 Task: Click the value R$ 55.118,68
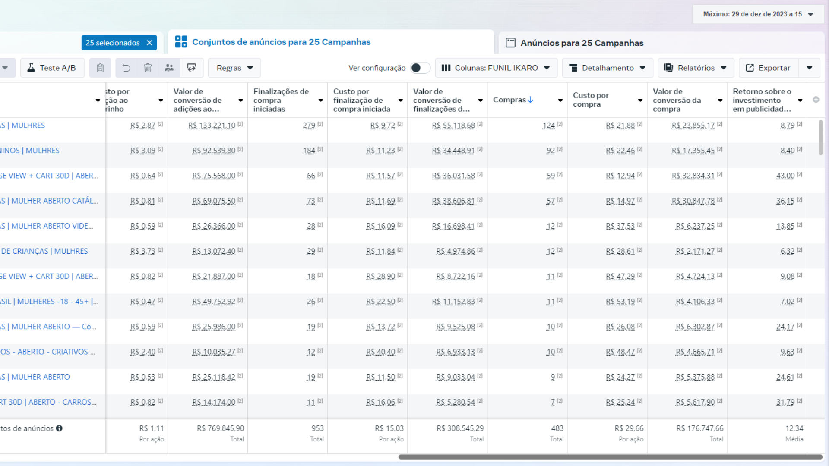pos(453,126)
